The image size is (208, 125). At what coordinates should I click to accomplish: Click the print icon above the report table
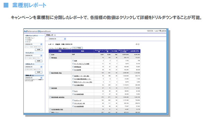pyautogui.click(x=136, y=44)
